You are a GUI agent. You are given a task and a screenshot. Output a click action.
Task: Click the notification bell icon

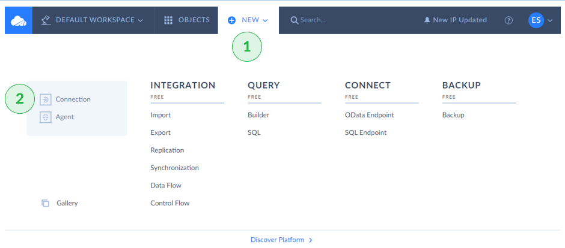pyautogui.click(x=427, y=20)
